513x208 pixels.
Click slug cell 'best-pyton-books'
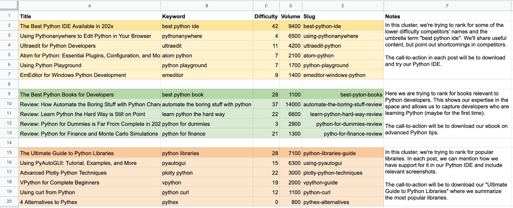[343, 94]
